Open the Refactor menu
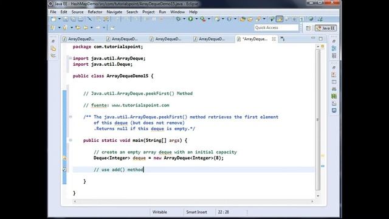Image resolution: width=389 pixels, height=219 pixels. [x=95, y=12]
